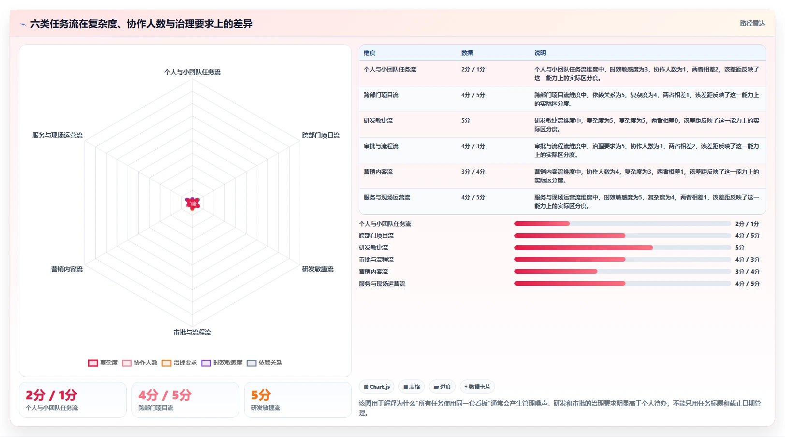Open the 5分 研发敏捷流 data card
The height and width of the screenshot is (437, 785).
pos(298,400)
